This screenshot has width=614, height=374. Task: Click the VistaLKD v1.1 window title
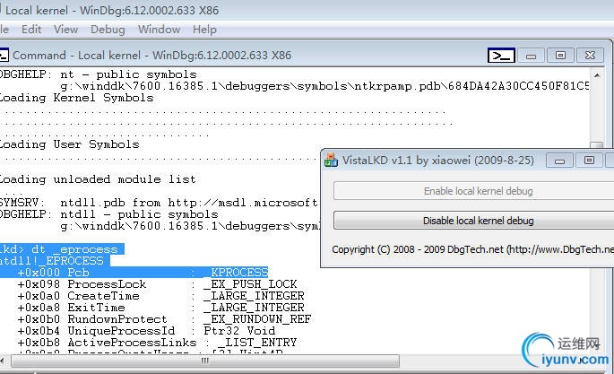(437, 161)
